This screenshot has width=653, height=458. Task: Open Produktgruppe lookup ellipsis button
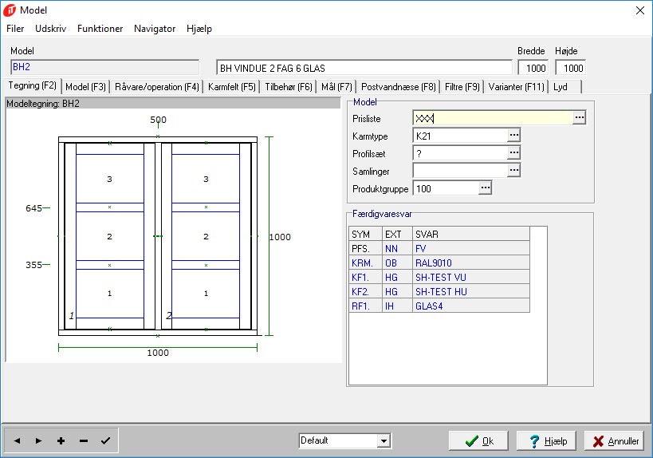486,188
